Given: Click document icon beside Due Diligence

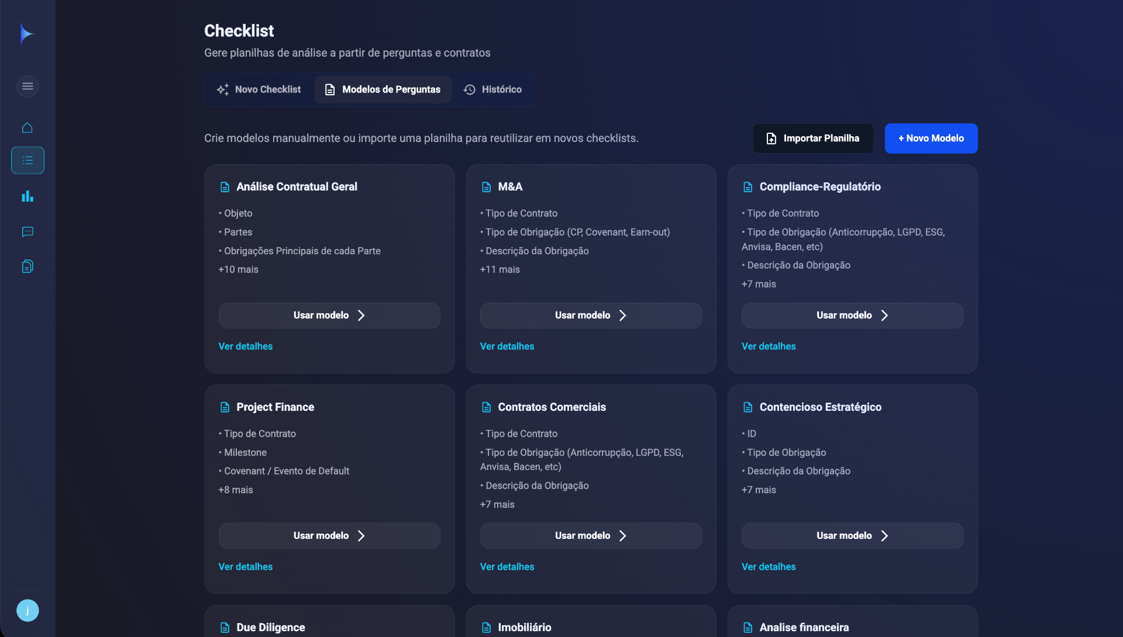Looking at the screenshot, I should (225, 628).
